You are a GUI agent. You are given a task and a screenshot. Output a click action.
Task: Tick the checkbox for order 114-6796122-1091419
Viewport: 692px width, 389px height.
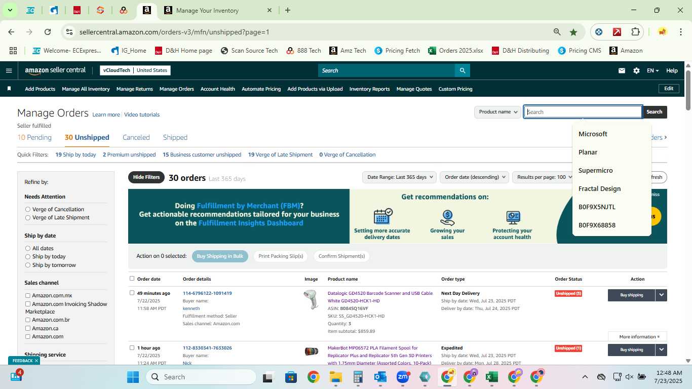tap(132, 293)
